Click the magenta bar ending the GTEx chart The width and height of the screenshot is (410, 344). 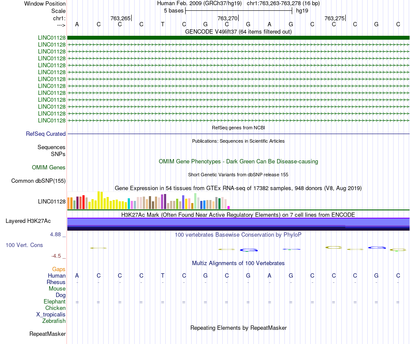(x=229, y=208)
